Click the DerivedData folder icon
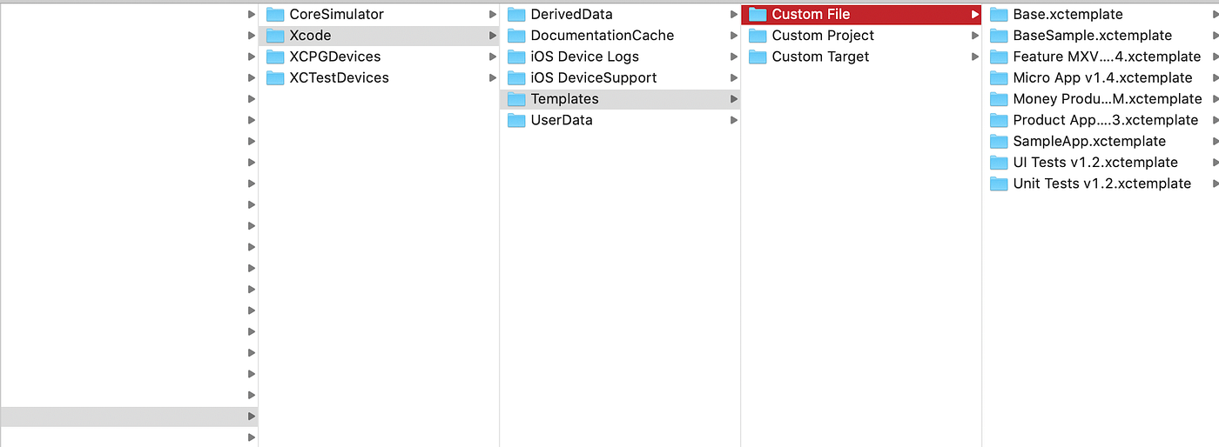 [x=516, y=14]
